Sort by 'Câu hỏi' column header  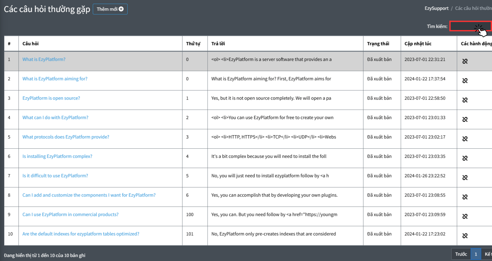30,44
